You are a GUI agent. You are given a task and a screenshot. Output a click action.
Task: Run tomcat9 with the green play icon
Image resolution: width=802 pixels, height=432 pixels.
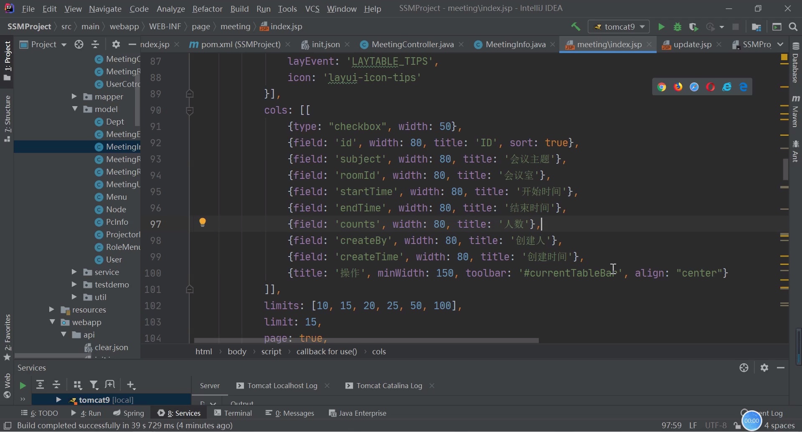tap(661, 27)
